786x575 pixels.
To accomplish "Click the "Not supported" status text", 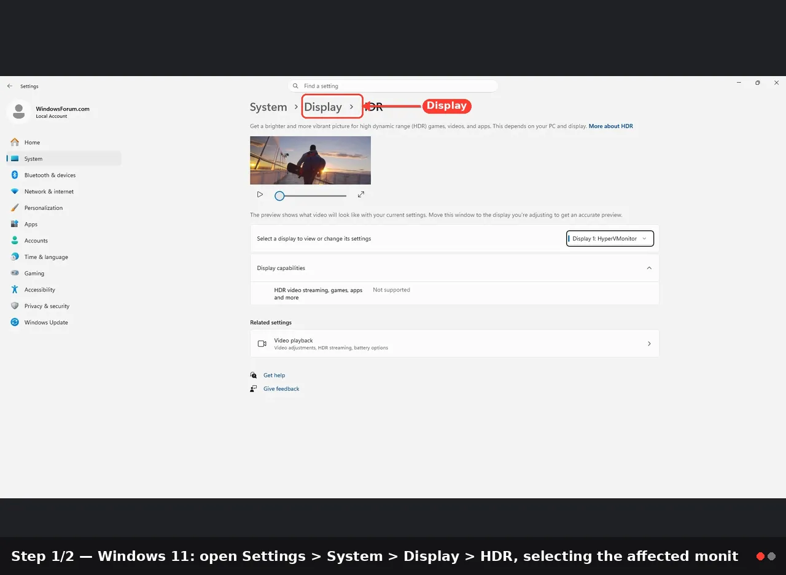I will point(391,290).
